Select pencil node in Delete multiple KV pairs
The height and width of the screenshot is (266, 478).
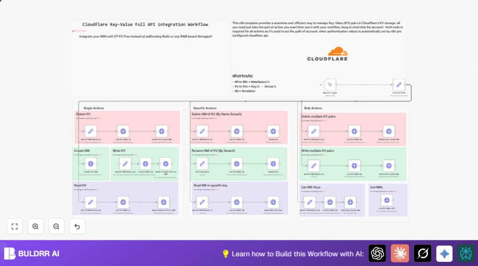pyautogui.click(x=314, y=131)
